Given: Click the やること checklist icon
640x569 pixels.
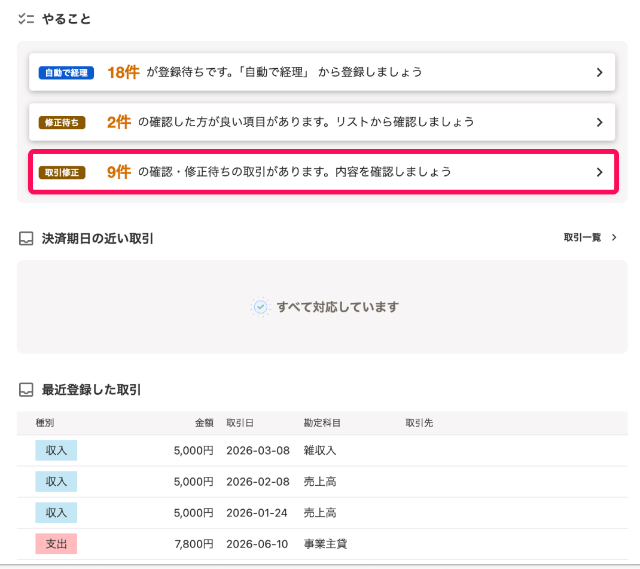Looking at the screenshot, I should [x=26, y=19].
